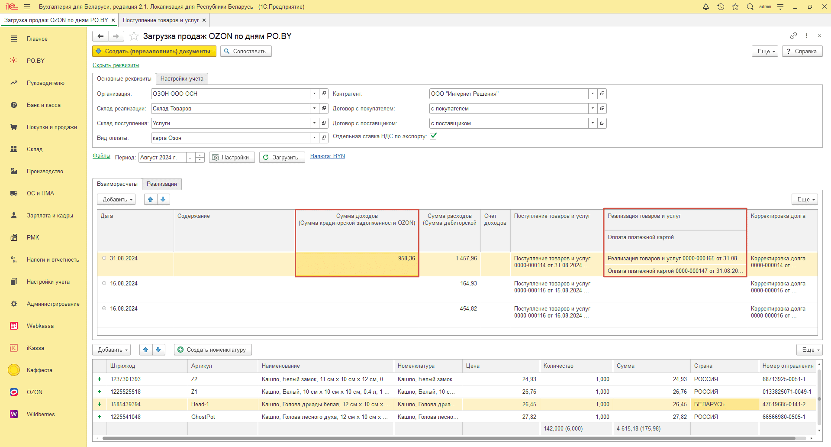Switch to Взаиморасчеты tab
The image size is (831, 447).
117,184
